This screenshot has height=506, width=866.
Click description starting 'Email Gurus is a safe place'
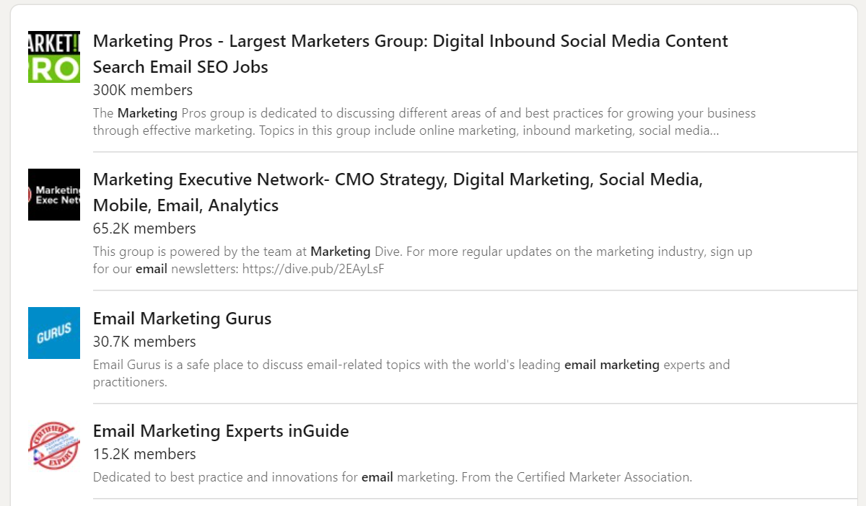tap(411, 373)
